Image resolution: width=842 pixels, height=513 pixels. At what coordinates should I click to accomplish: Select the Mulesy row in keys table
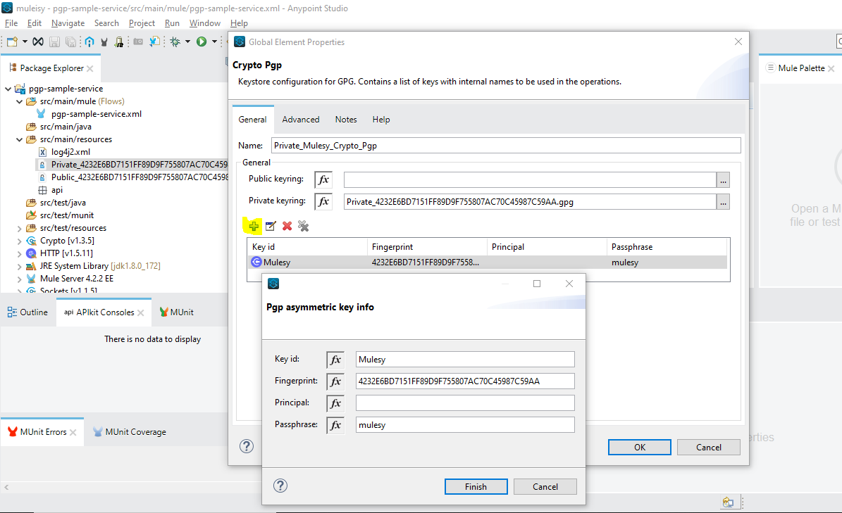(x=488, y=262)
